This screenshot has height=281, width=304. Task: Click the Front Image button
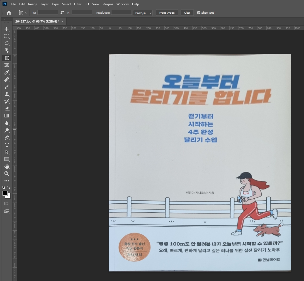(167, 13)
